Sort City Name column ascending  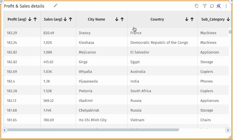(x=122, y=19)
